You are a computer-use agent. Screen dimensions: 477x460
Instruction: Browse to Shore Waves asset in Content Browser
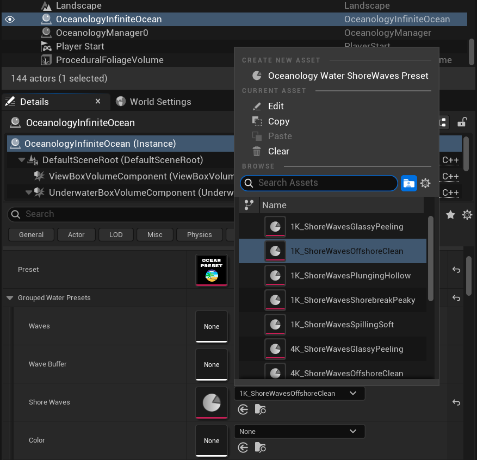(x=261, y=410)
